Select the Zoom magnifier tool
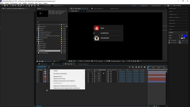The height and width of the screenshot is (107, 190). [7, 6]
